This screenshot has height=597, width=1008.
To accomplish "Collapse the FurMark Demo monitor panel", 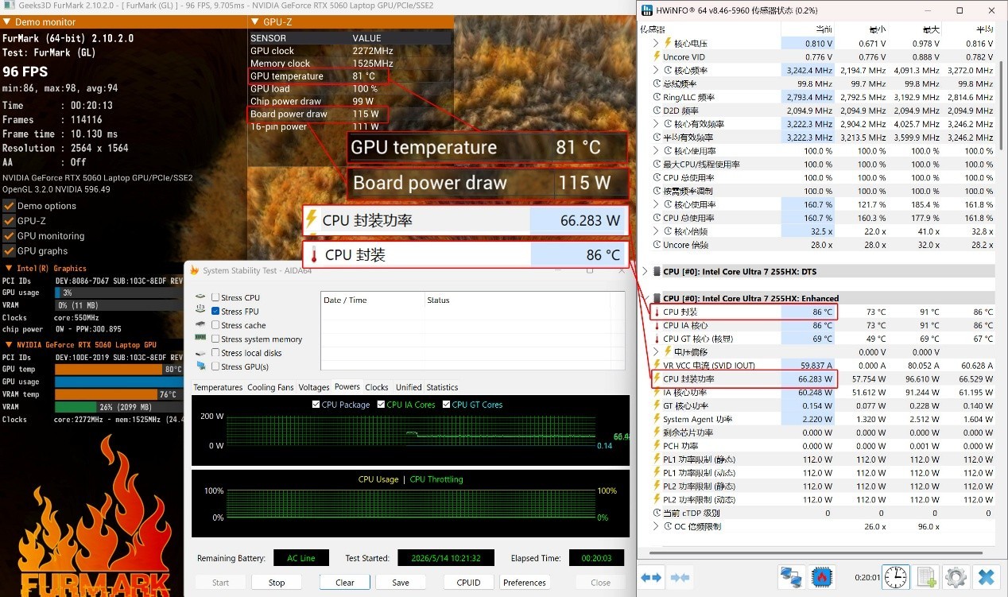I will [6, 22].
